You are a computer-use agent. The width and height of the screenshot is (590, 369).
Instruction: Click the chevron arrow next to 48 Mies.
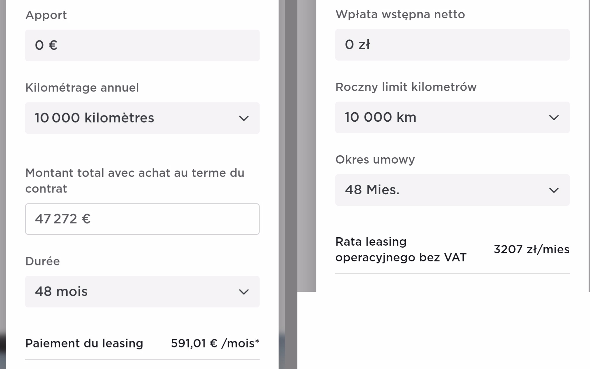point(554,190)
